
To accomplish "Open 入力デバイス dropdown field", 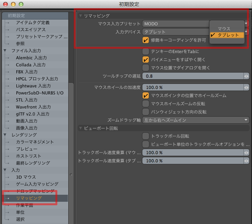I will (x=176, y=32).
